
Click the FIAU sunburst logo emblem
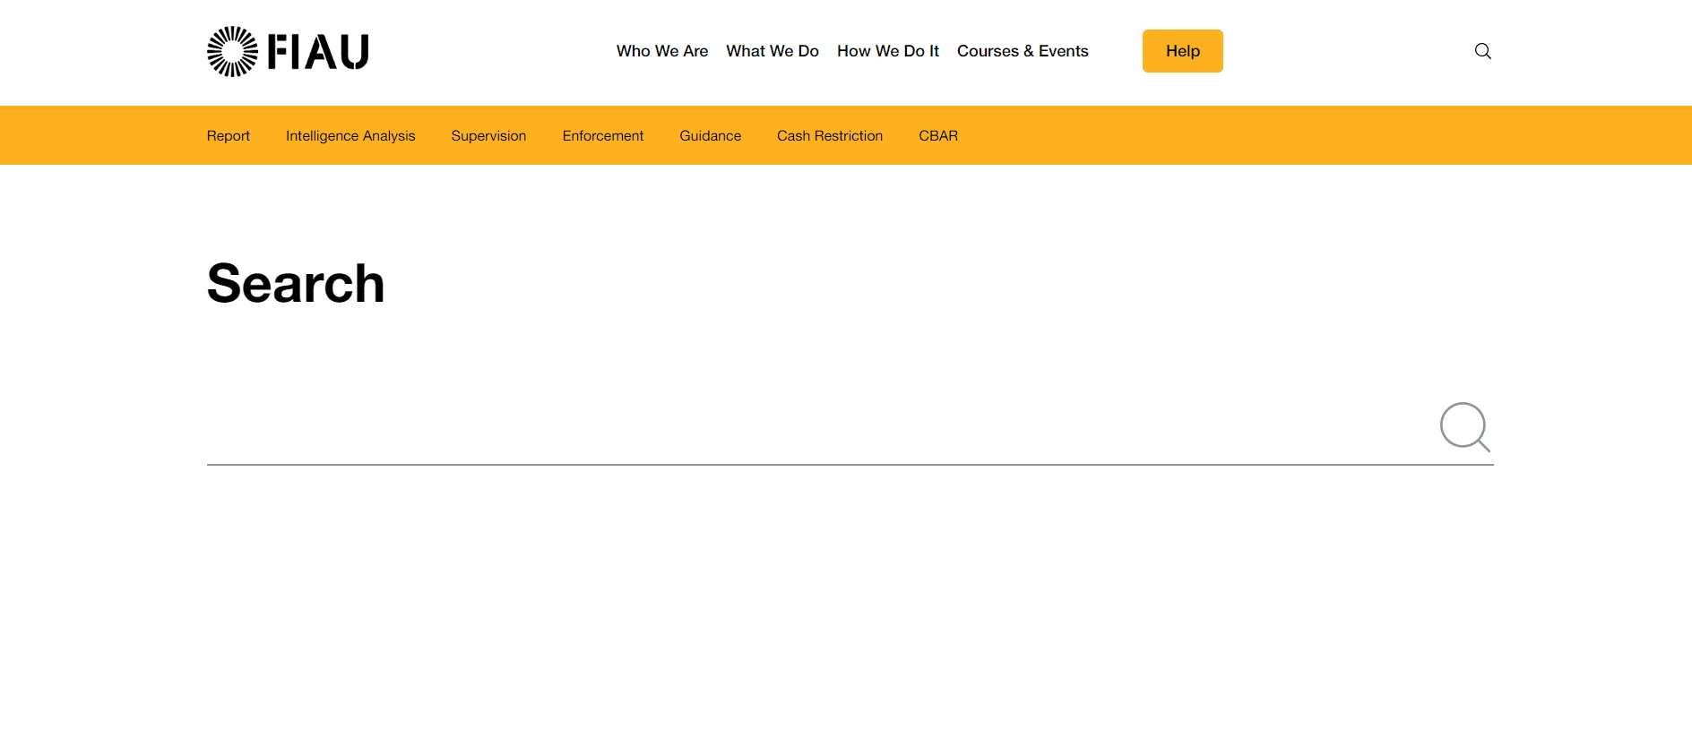click(x=232, y=51)
